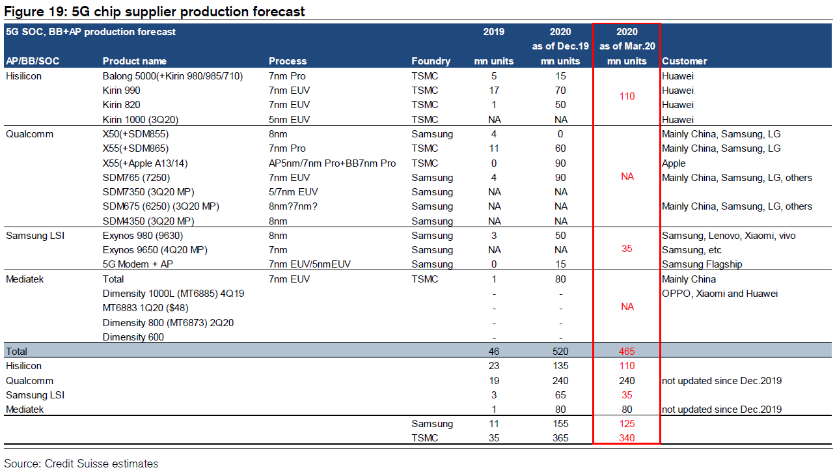Click the 'Process' column header
The height and width of the screenshot is (472, 835).
(288, 61)
